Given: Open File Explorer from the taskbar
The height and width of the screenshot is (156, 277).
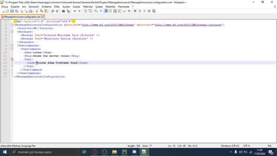Looking at the screenshot, I should [114, 152].
